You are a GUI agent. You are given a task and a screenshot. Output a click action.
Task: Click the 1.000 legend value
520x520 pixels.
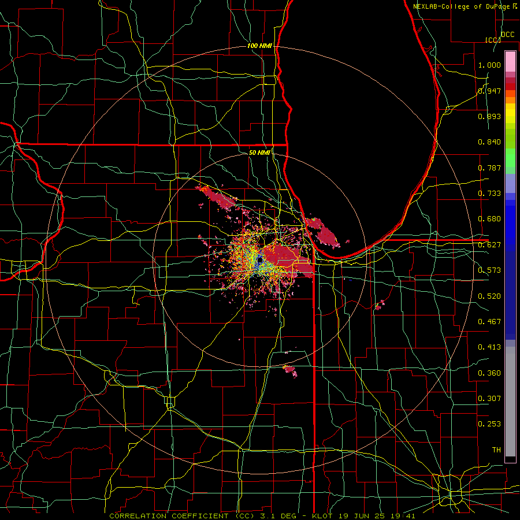[x=489, y=65]
